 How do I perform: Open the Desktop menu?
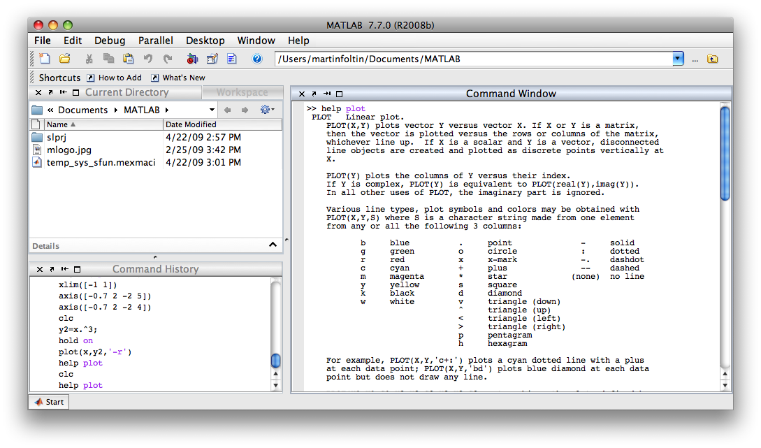(205, 41)
